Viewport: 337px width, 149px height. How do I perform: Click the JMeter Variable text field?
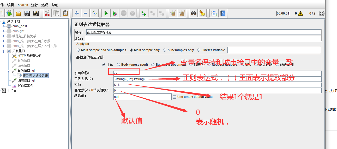[x=274, y=50]
